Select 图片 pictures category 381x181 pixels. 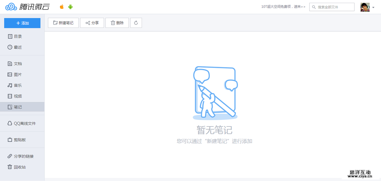[x=18, y=74]
